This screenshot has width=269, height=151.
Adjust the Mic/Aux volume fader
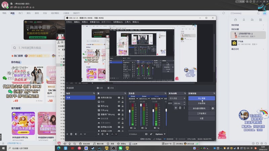[x=141, y=105]
